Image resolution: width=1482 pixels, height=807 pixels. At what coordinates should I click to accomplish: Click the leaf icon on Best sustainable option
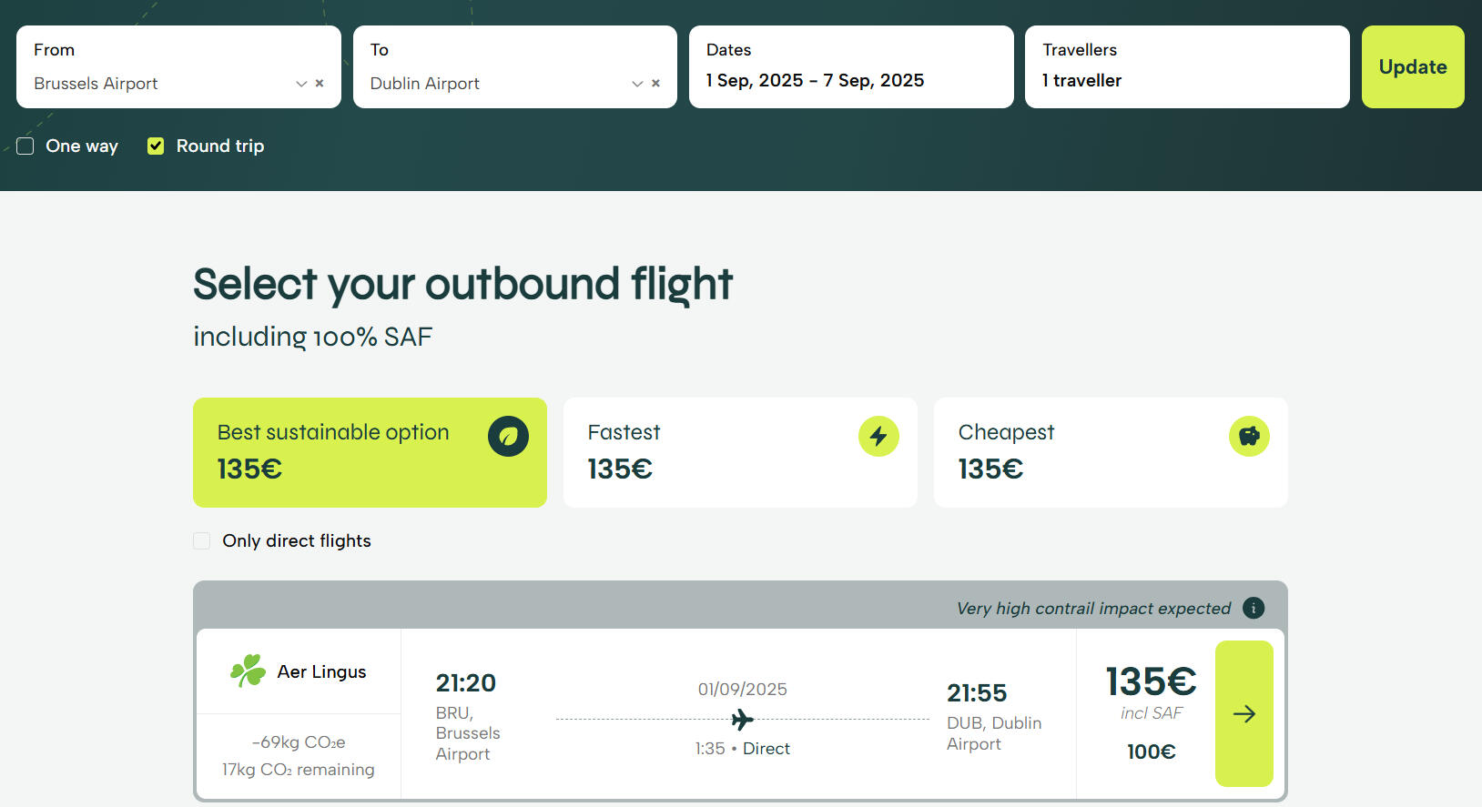coord(508,437)
